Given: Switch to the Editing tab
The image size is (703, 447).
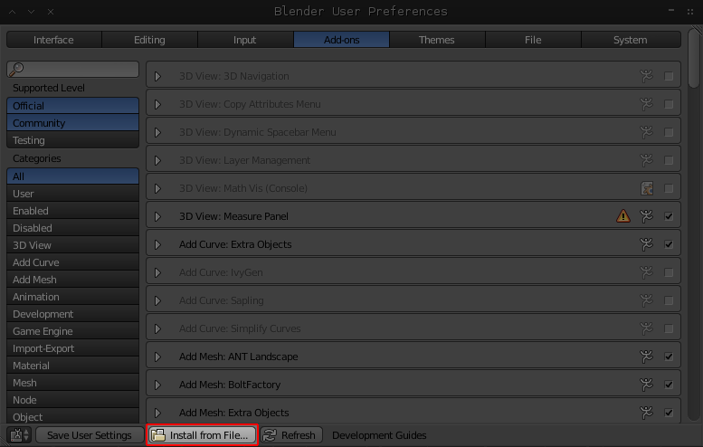Looking at the screenshot, I should tap(150, 40).
